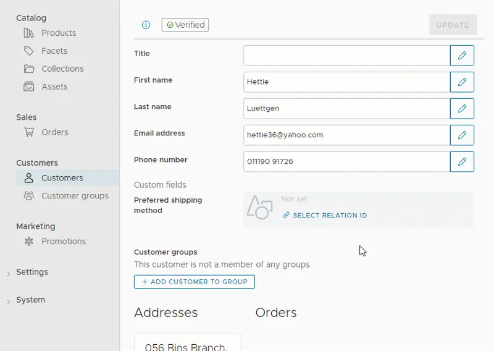Click the Orders cart icon in sidebar
Viewport: 494px width, 351px height.
(29, 132)
